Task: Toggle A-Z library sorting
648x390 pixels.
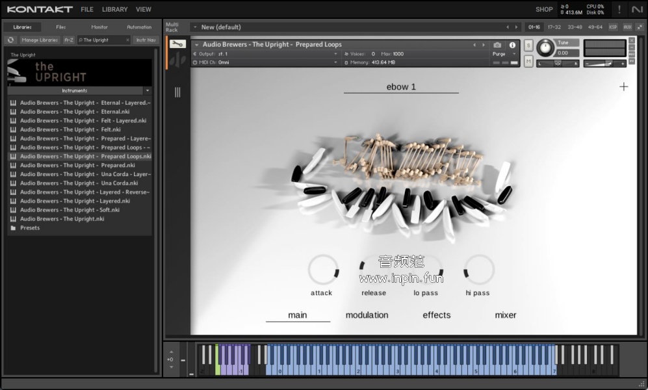Action: coord(68,40)
